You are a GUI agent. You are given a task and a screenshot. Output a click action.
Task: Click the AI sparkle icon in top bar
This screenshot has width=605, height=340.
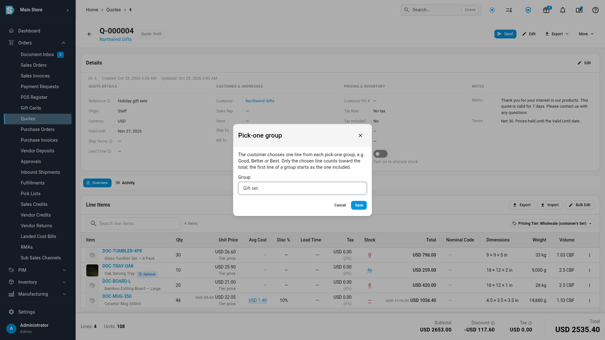(492, 10)
